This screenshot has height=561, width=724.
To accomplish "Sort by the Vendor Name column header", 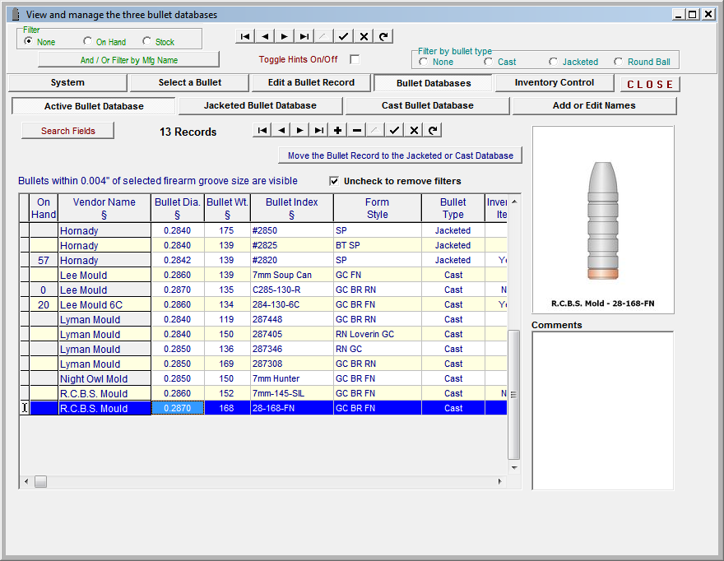I will (104, 208).
